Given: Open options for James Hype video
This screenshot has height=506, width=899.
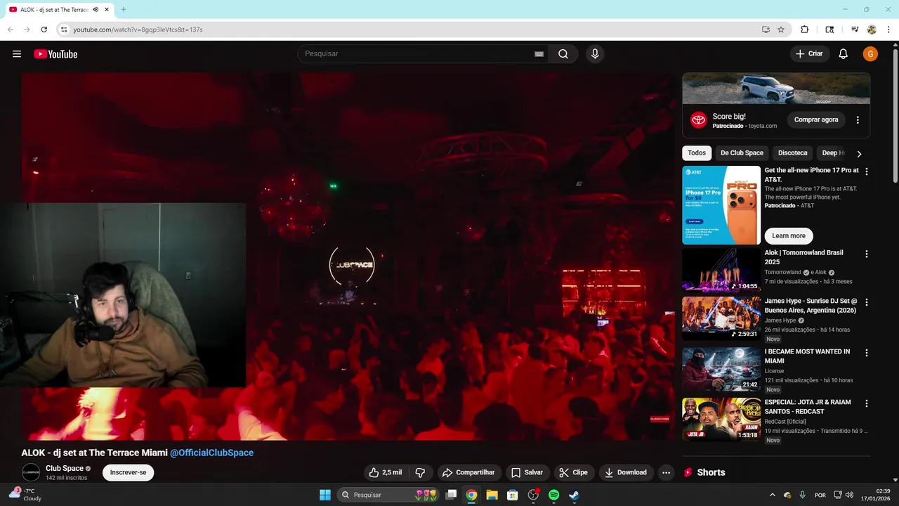Looking at the screenshot, I should click(866, 302).
